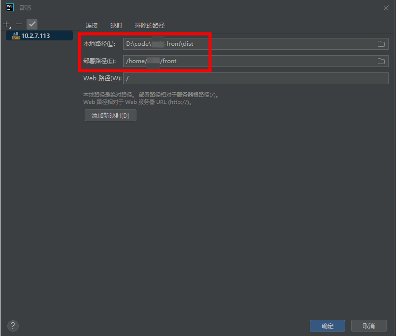This screenshot has width=396, height=336.
Task: Confirm with the 确定 button
Action: point(327,326)
